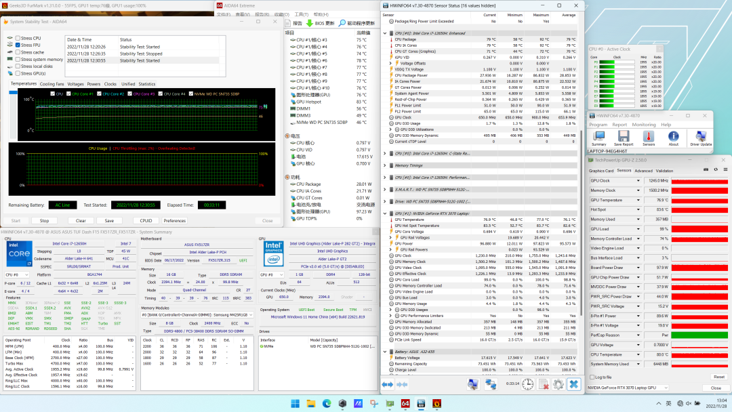Open the Monitoring menu in HWiNFO64

644,125
